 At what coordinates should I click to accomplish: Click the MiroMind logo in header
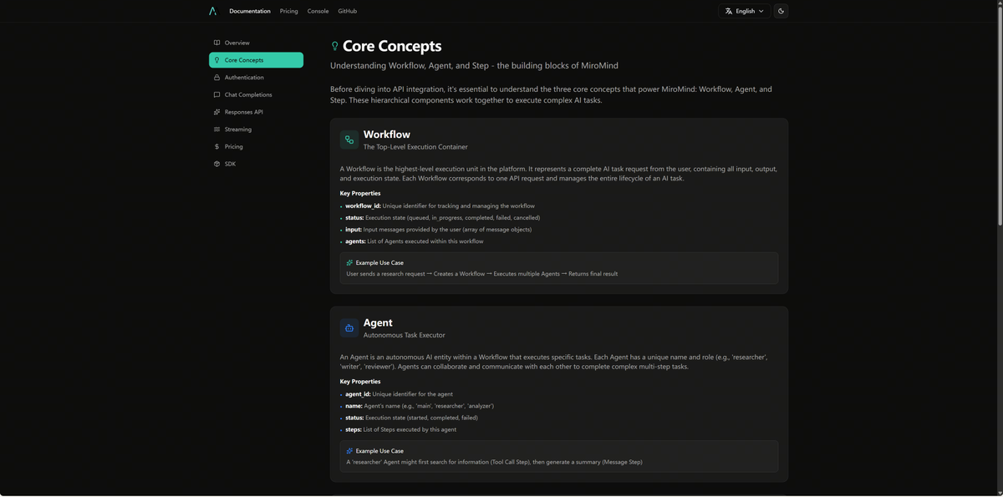coord(213,11)
